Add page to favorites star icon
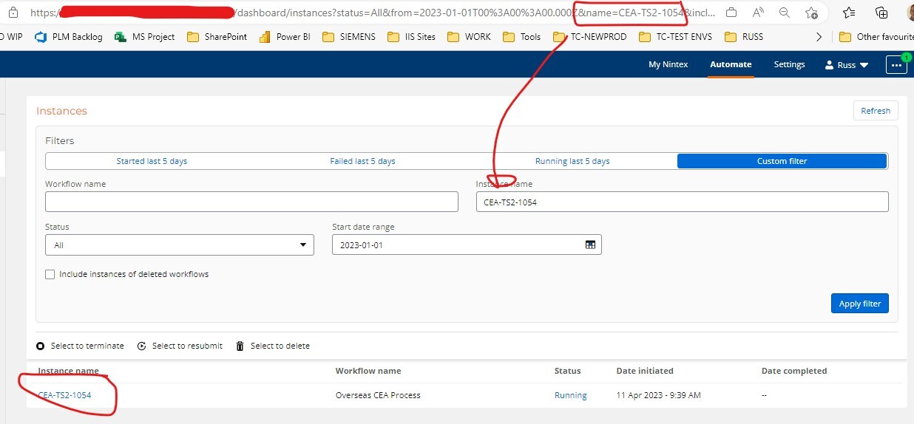 [811, 13]
